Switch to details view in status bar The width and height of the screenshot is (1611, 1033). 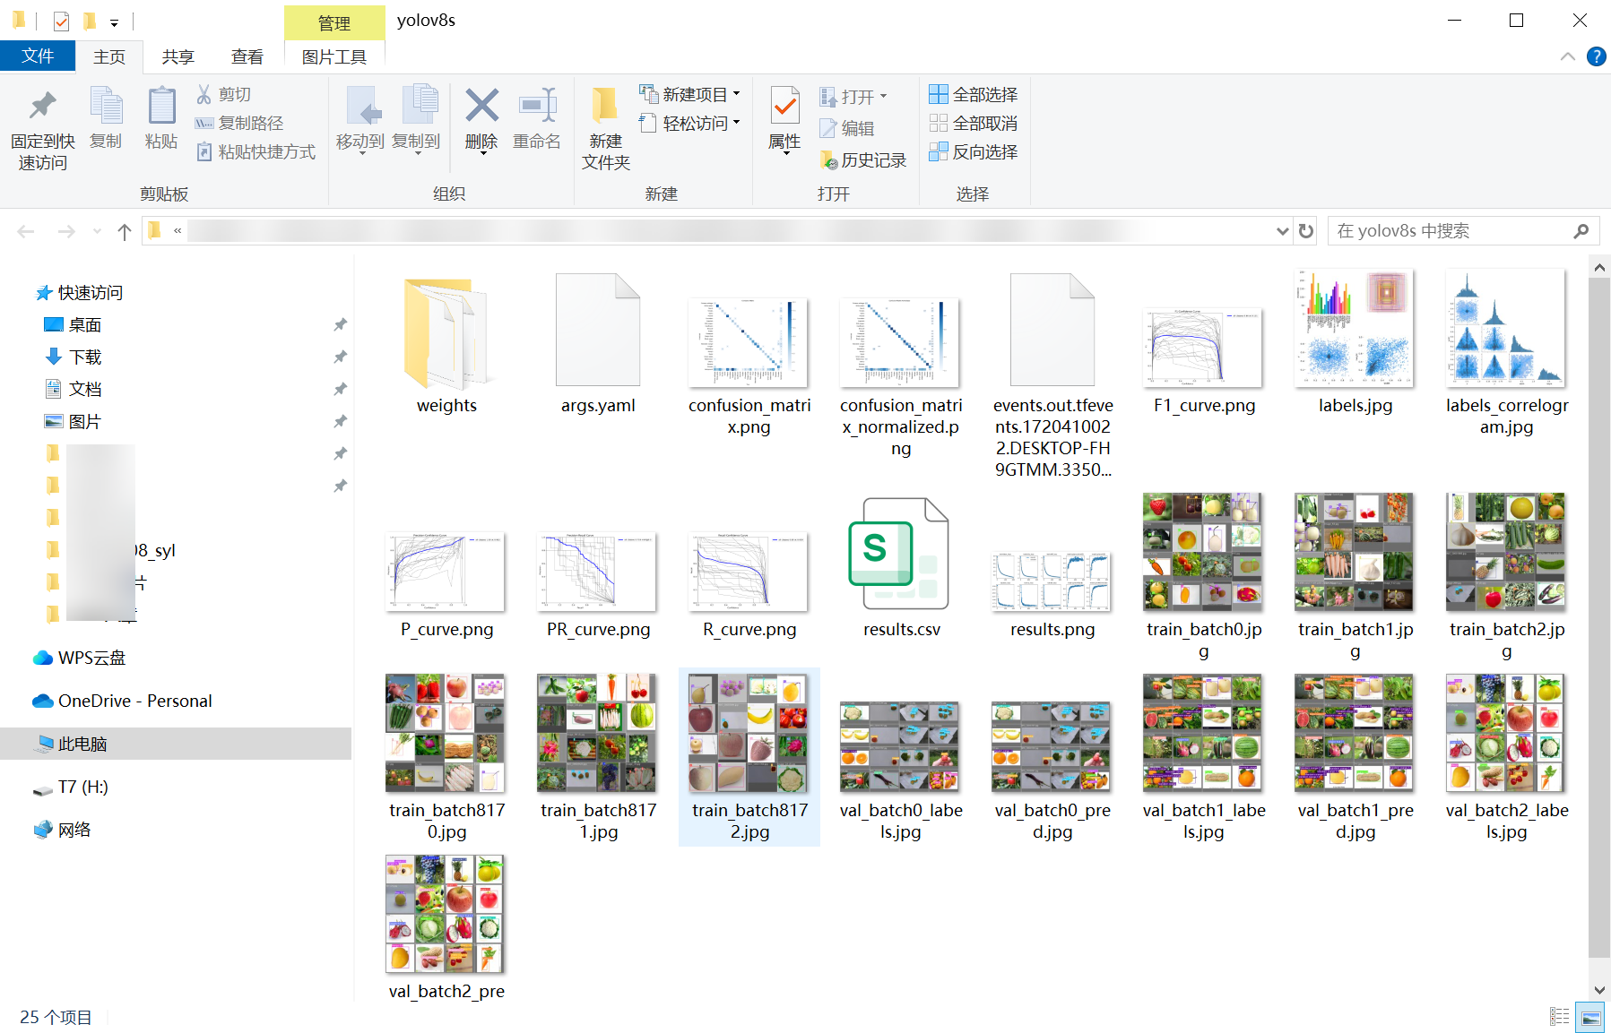pyautogui.click(x=1560, y=1017)
